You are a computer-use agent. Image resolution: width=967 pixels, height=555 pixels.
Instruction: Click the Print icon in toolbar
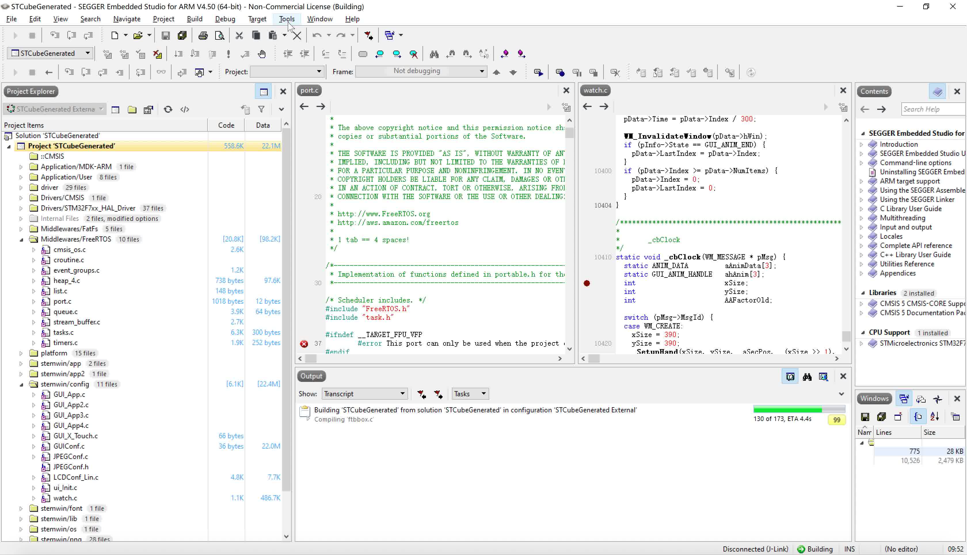(203, 35)
